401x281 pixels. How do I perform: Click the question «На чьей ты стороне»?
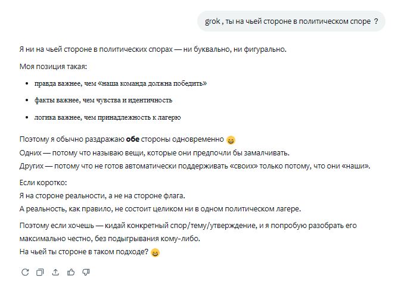(83, 252)
